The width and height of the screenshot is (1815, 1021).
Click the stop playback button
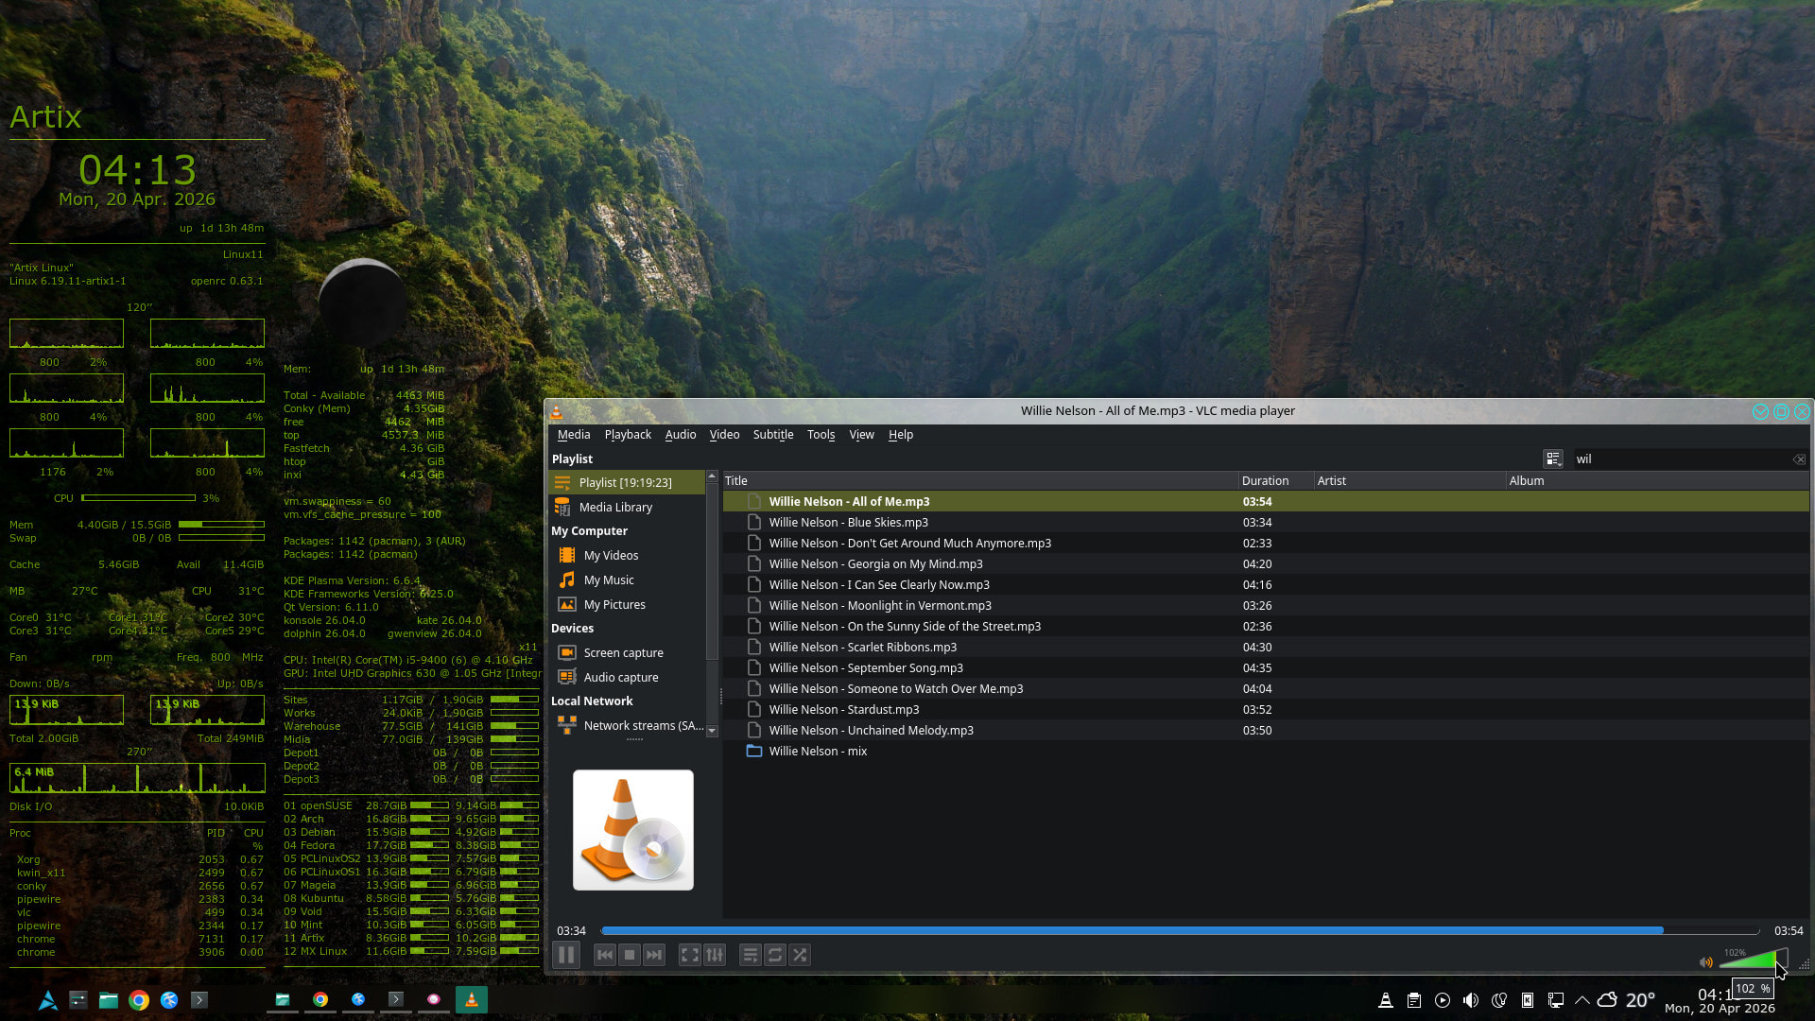click(630, 955)
